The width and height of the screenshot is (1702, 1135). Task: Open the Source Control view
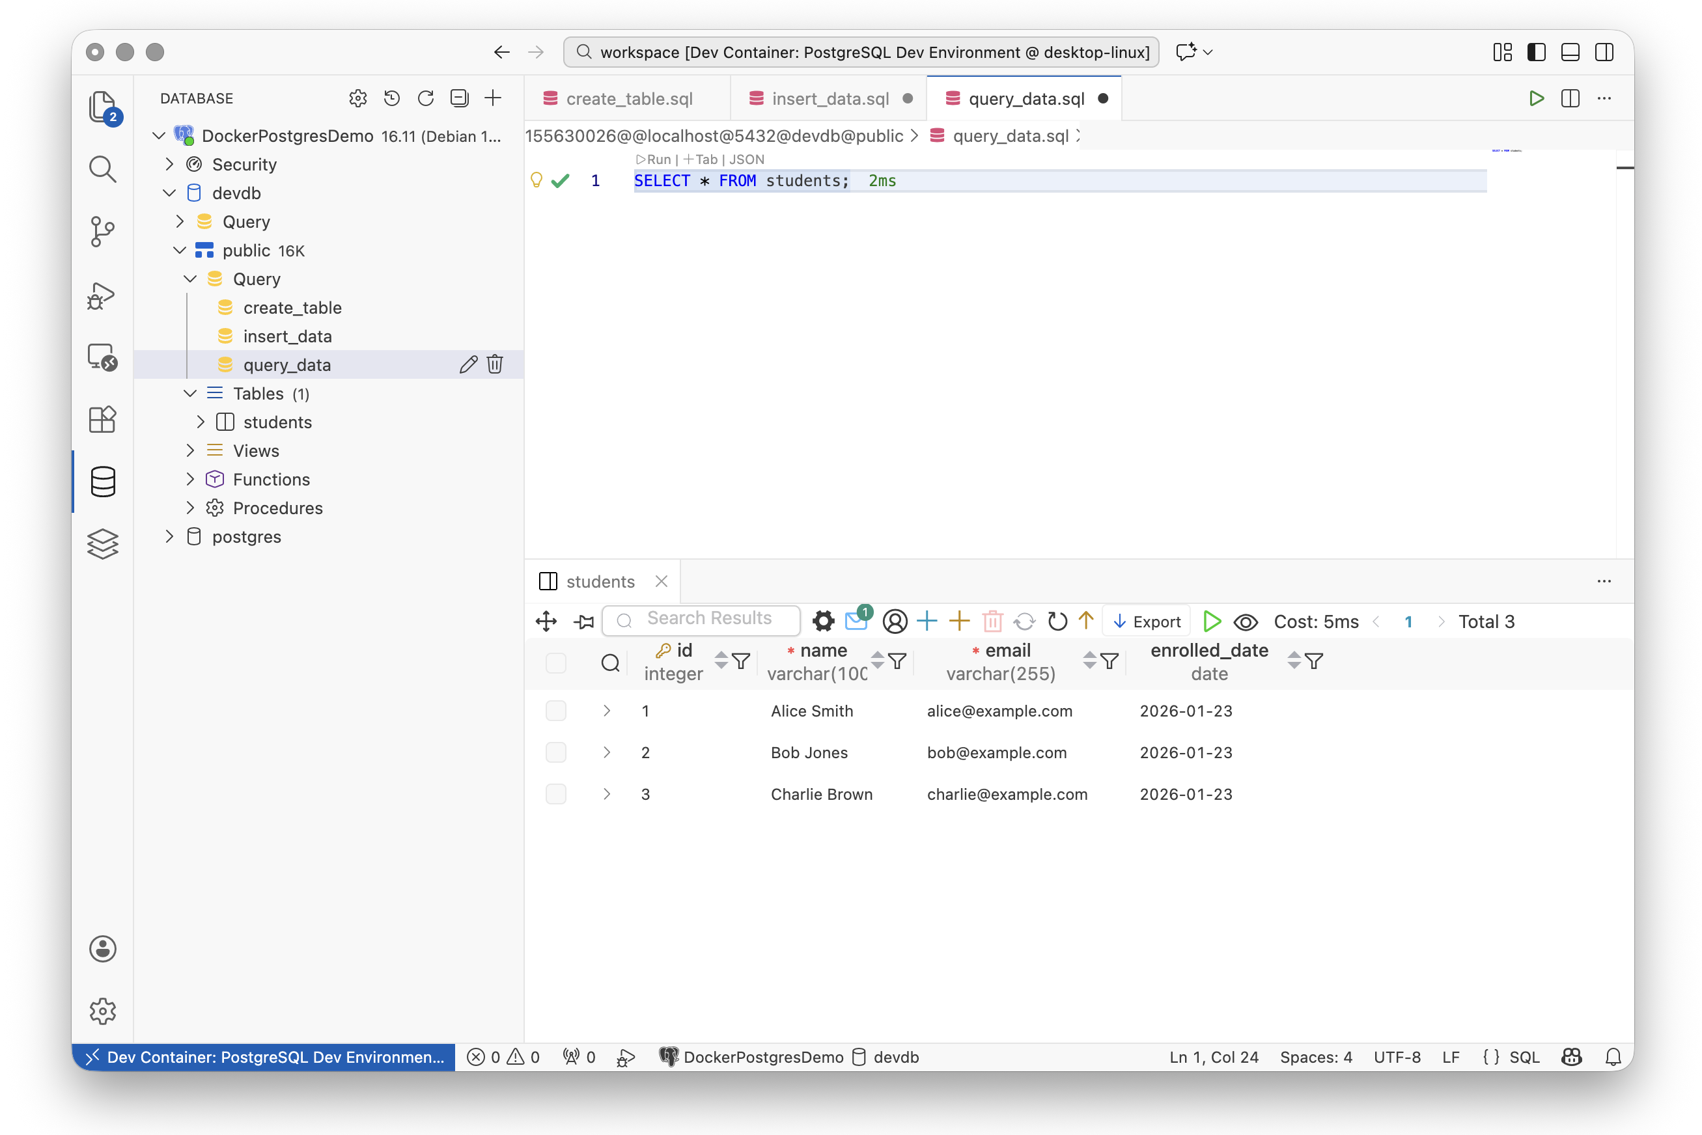click(102, 232)
